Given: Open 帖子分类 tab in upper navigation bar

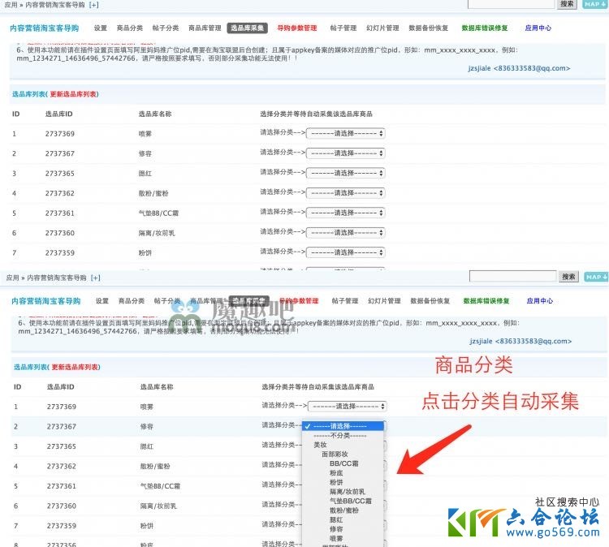Looking at the screenshot, I should (x=166, y=28).
